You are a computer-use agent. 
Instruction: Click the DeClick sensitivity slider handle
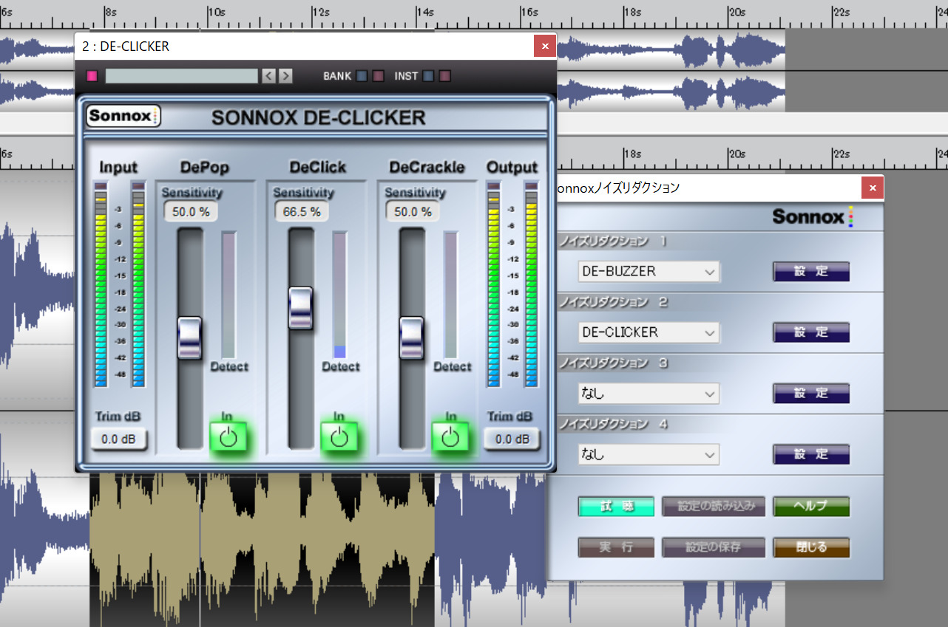coord(300,308)
